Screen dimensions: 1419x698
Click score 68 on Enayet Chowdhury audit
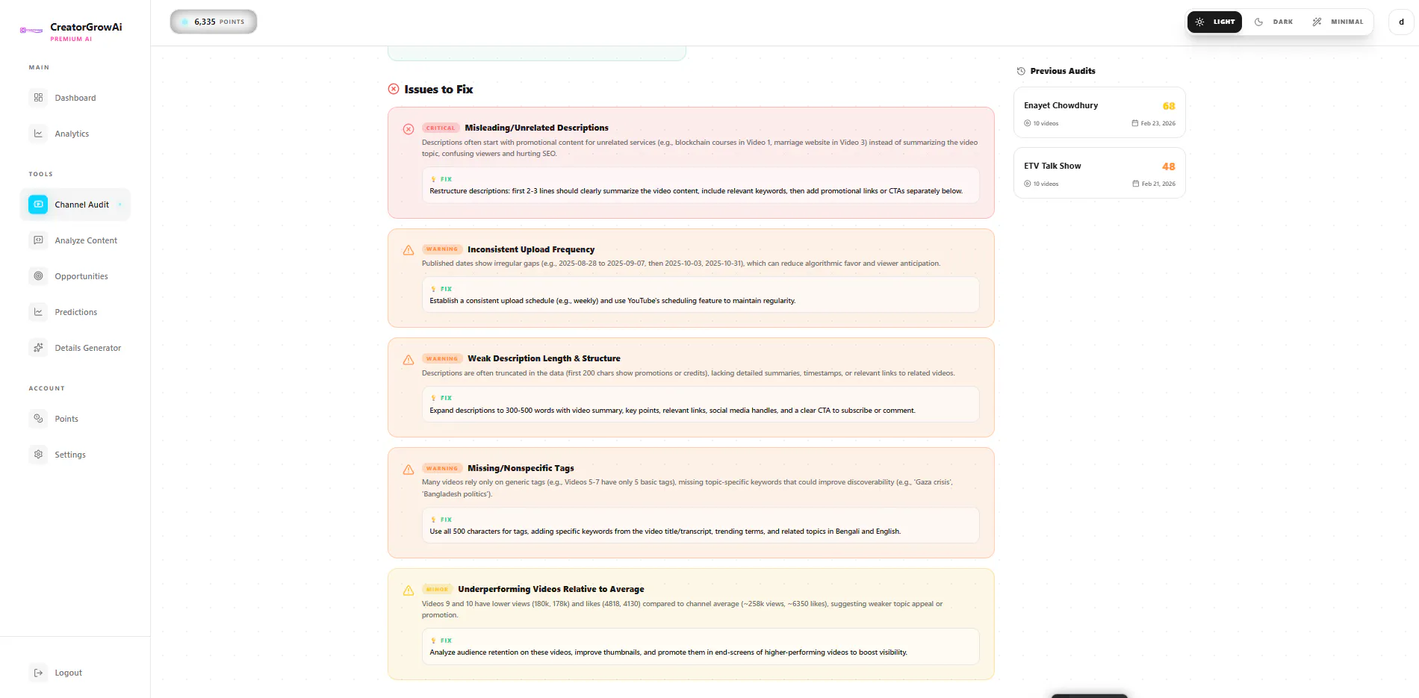[1169, 106]
